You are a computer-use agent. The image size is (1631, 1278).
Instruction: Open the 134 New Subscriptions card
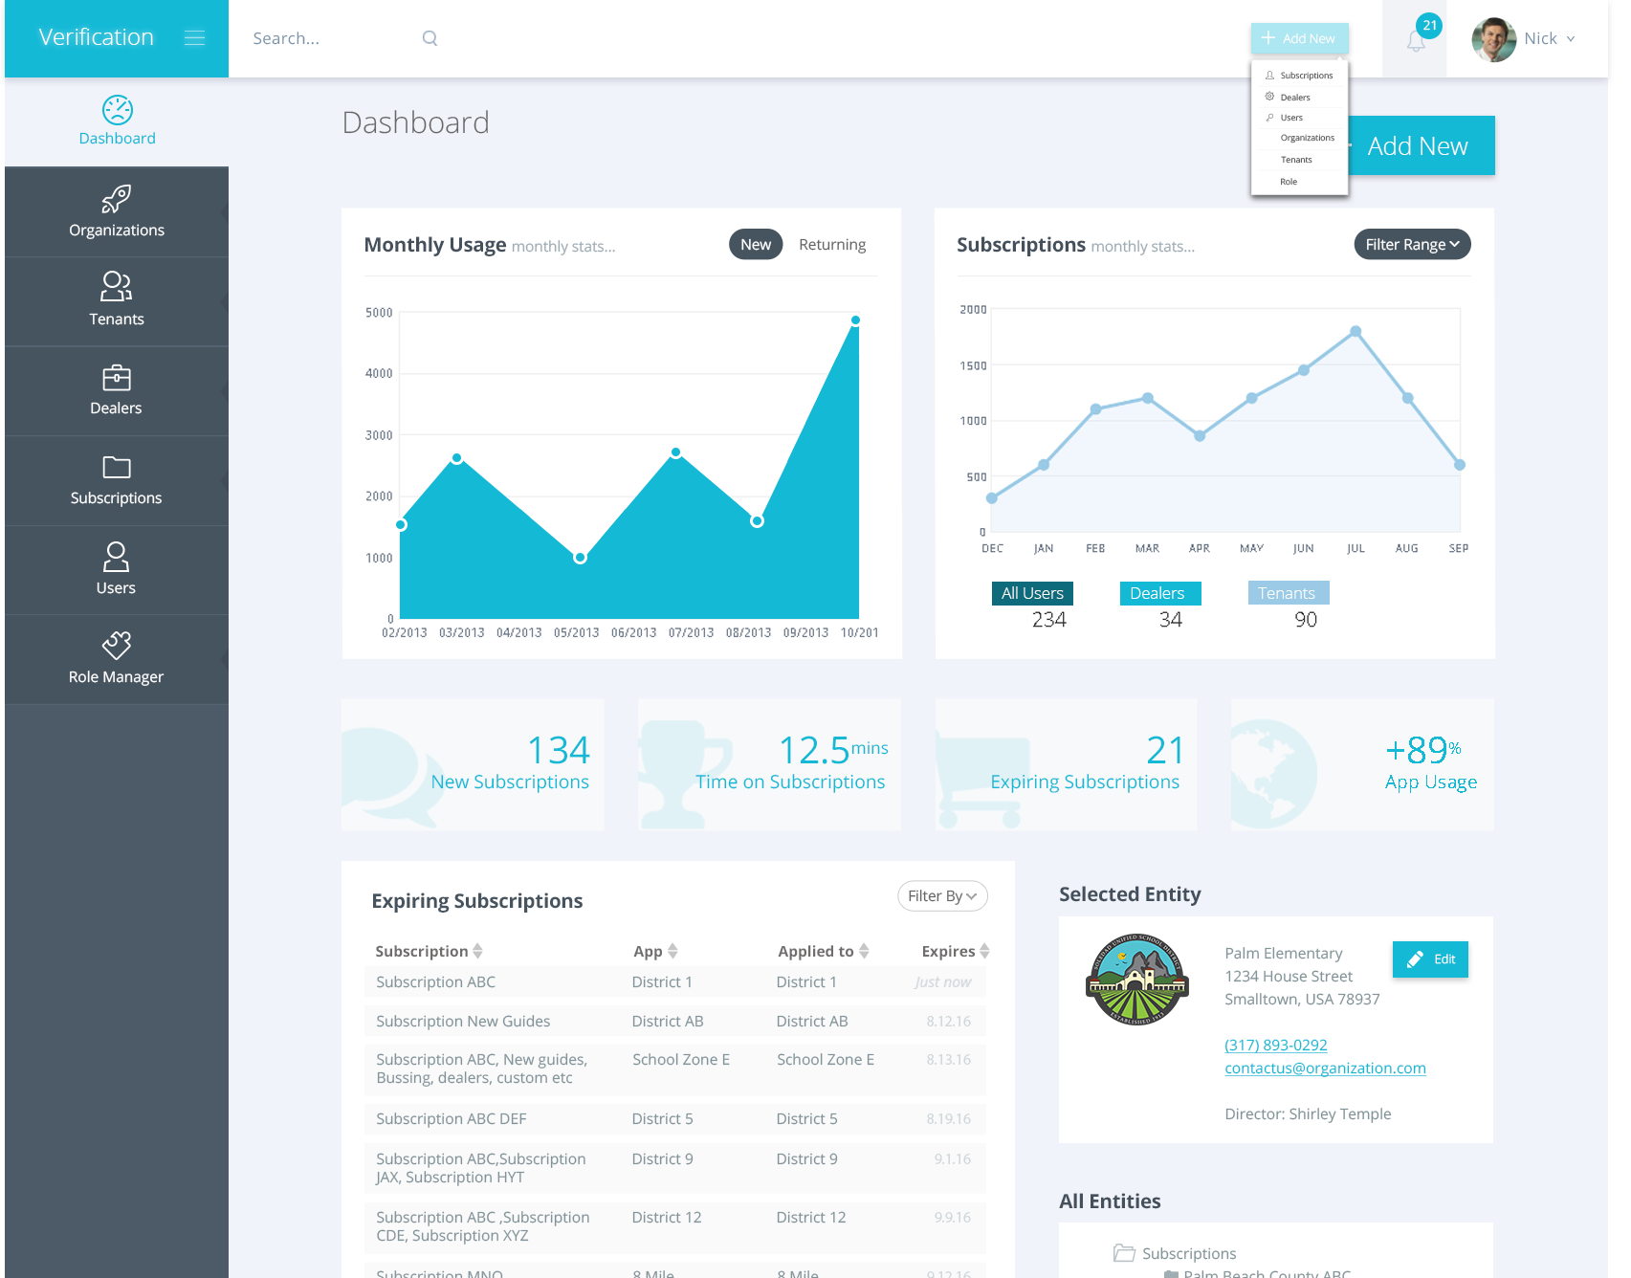(x=473, y=764)
